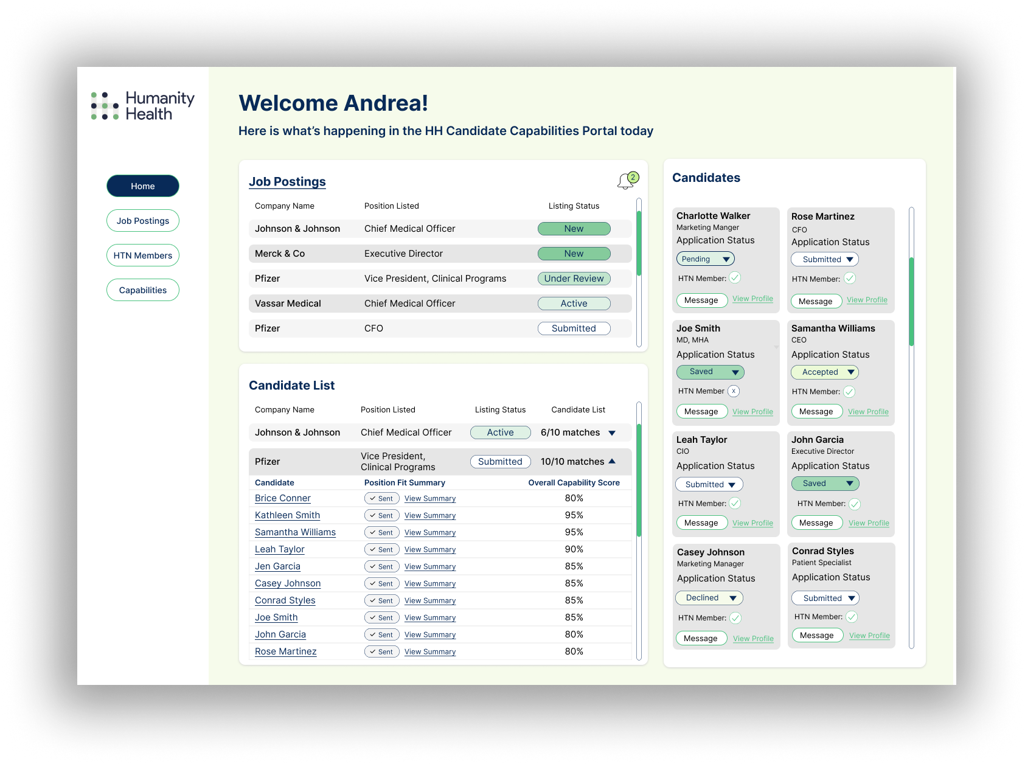Click New status for Johnson & Johnson posting
This screenshot has height=764, width=1025.
click(574, 229)
